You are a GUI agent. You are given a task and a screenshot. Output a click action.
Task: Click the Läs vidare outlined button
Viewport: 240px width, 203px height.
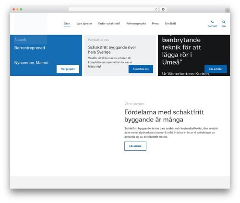point(135,146)
